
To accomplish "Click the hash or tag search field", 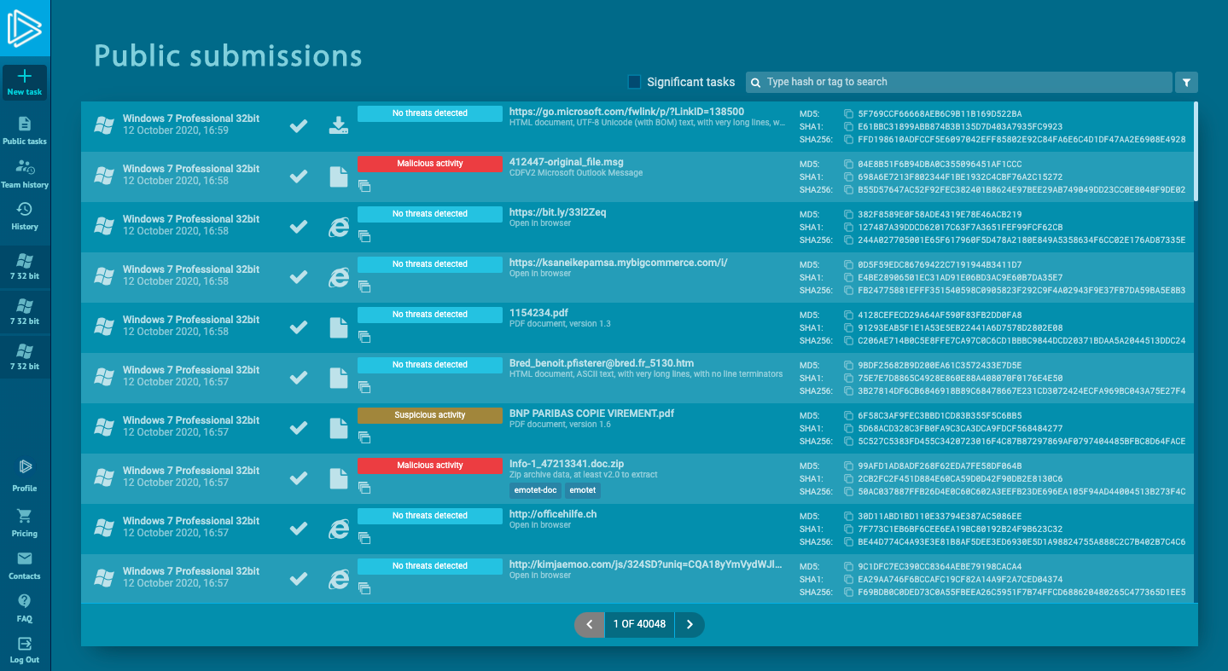I will (x=959, y=82).
